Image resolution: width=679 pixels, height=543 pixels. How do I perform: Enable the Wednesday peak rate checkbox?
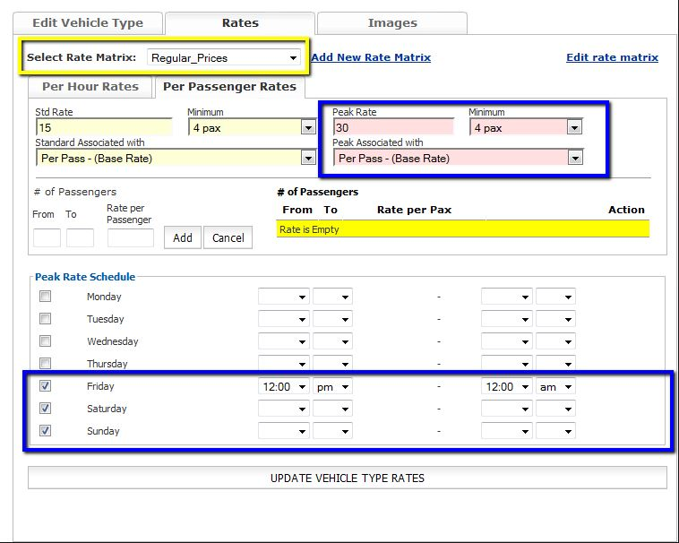(46, 341)
